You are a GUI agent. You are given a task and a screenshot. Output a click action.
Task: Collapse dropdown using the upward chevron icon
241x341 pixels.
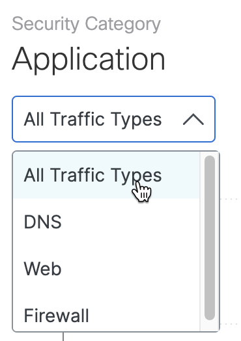pos(193,119)
